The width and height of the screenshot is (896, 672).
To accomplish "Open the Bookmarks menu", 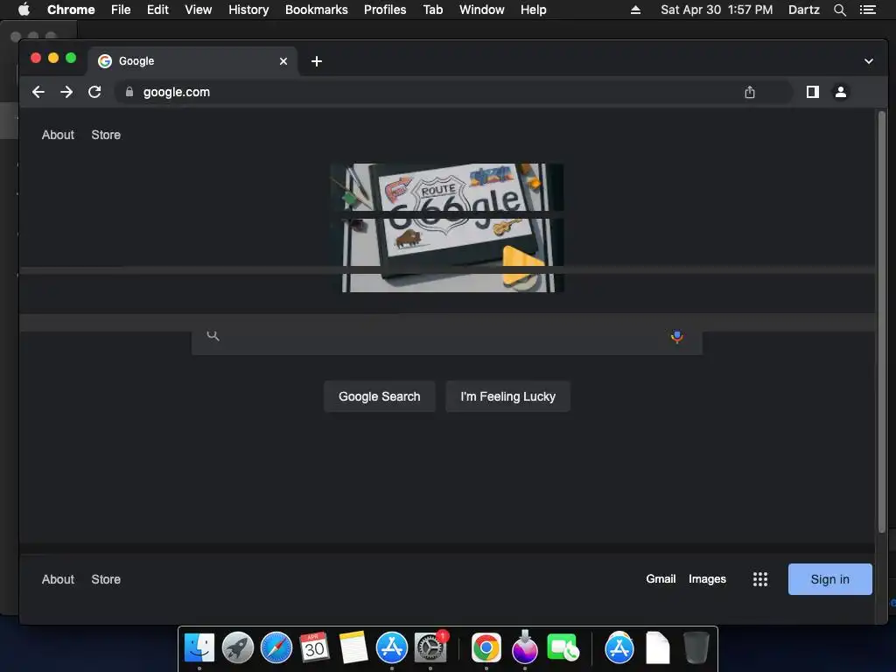I will point(317,10).
